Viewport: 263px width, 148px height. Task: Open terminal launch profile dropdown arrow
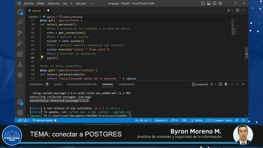(215, 84)
